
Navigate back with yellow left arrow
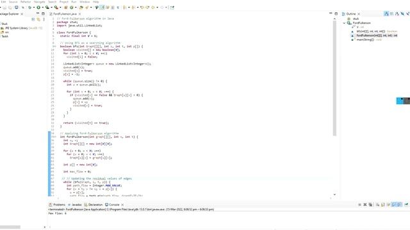coord(153,8)
